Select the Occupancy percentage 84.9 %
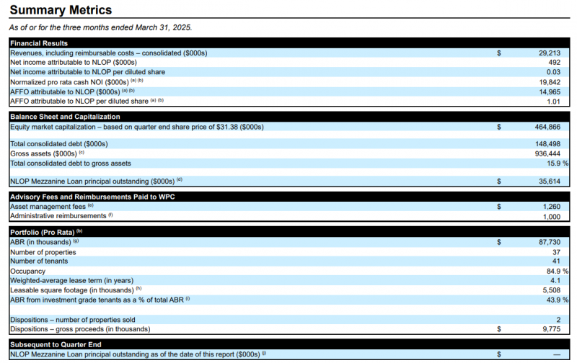The image size is (577, 363). tap(557, 271)
